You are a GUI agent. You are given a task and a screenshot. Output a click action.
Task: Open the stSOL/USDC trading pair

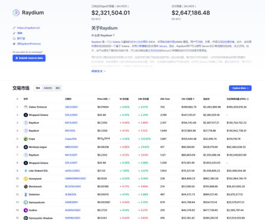click(73, 171)
